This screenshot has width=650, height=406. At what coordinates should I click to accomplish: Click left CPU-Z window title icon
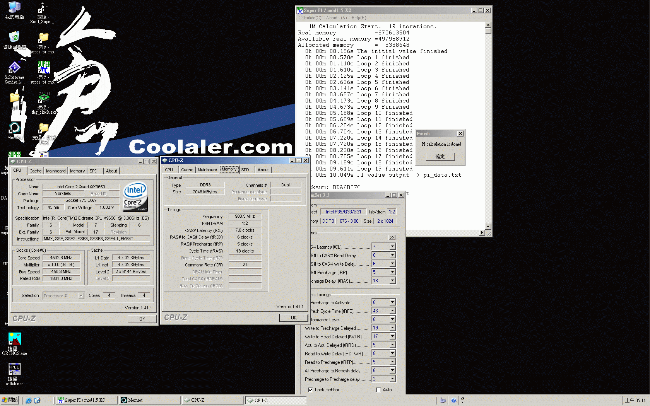13,162
